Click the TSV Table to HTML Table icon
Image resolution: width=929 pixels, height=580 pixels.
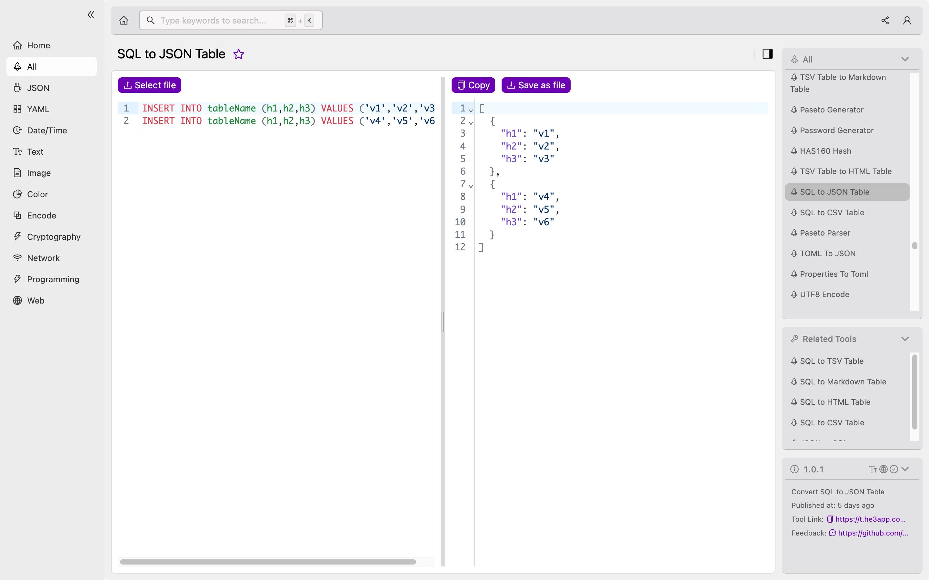point(794,171)
